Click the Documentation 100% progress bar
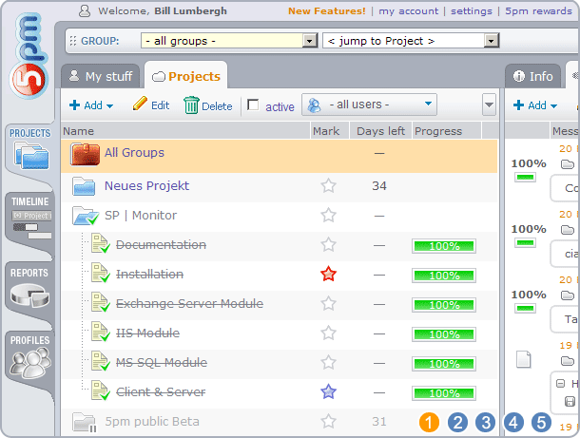The width and height of the screenshot is (580, 438). coord(444,246)
